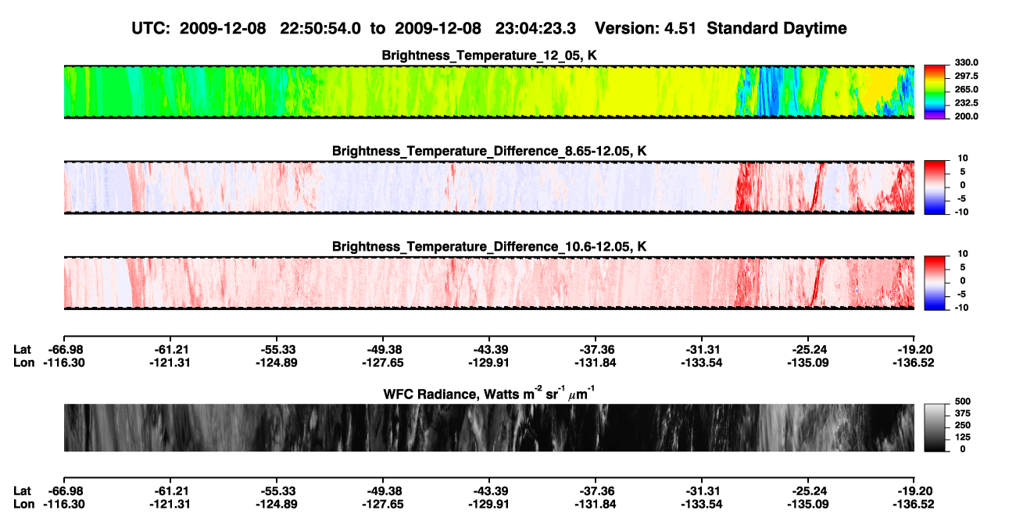
Task: Click latitude '-49.38' on the axis above WFC
Action: (x=383, y=349)
